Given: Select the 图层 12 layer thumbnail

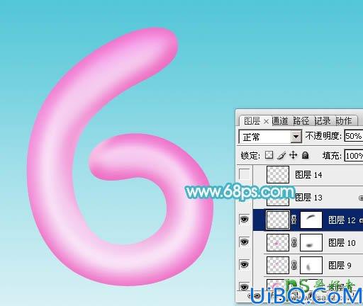Looking at the screenshot, I should pyautogui.click(x=278, y=220).
